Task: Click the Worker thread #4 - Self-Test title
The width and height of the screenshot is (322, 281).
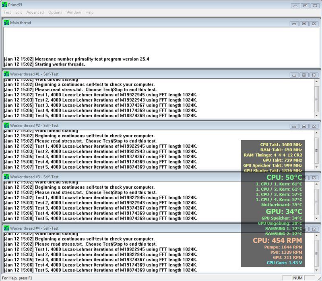Action: pos(34,228)
